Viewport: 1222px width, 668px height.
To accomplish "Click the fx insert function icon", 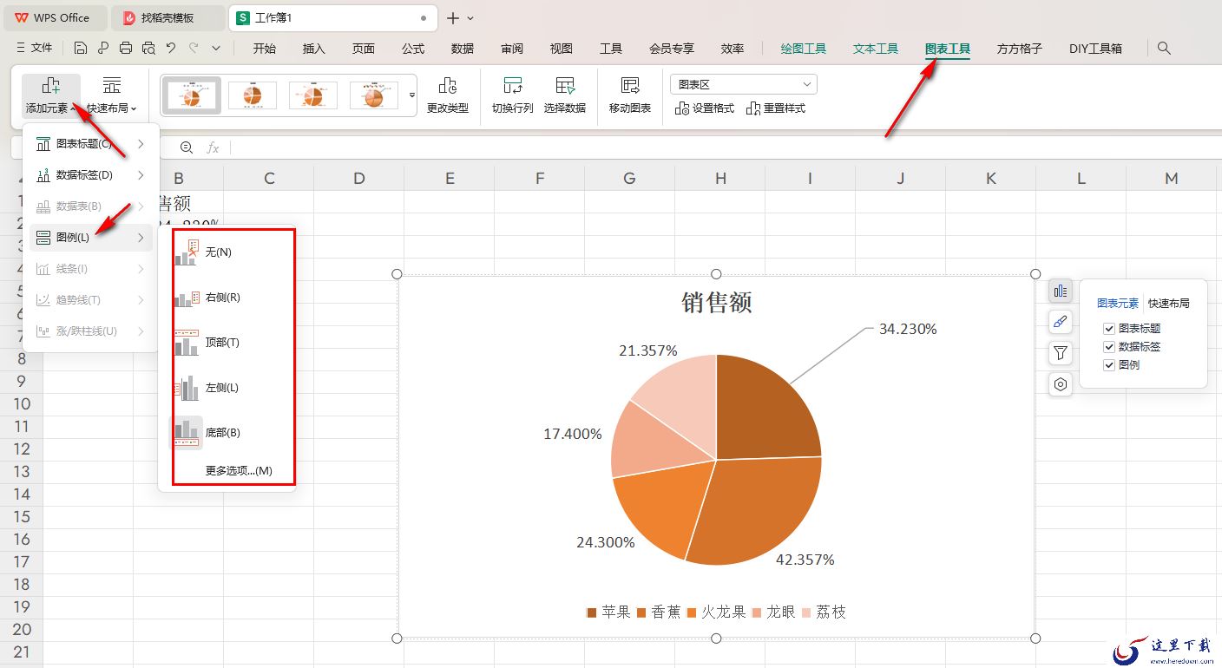I will (x=213, y=148).
